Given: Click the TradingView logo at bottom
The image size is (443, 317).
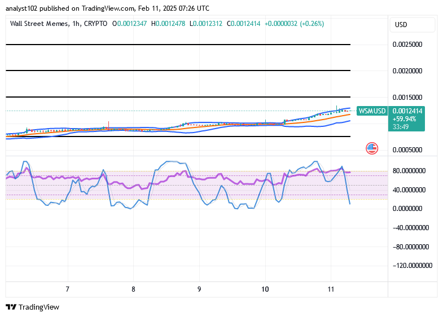Looking at the screenshot, I should (x=33, y=307).
